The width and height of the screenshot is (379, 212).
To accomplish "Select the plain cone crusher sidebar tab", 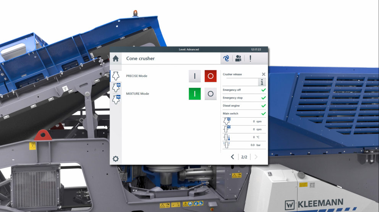I will click(116, 76).
